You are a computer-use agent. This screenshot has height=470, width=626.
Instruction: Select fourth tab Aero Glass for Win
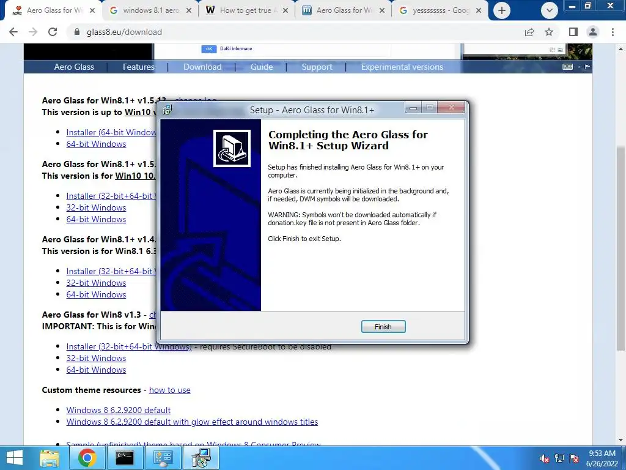click(344, 10)
